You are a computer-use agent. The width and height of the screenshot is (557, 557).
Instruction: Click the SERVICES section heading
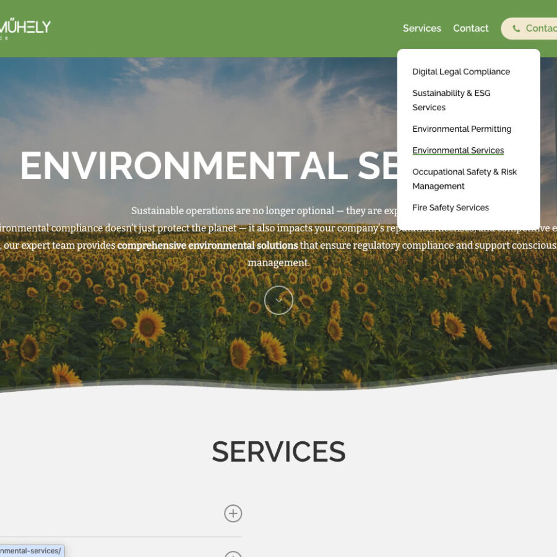tap(278, 452)
